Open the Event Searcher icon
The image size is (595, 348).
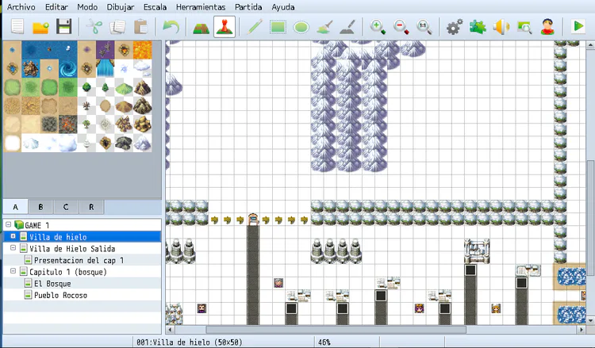(x=524, y=27)
